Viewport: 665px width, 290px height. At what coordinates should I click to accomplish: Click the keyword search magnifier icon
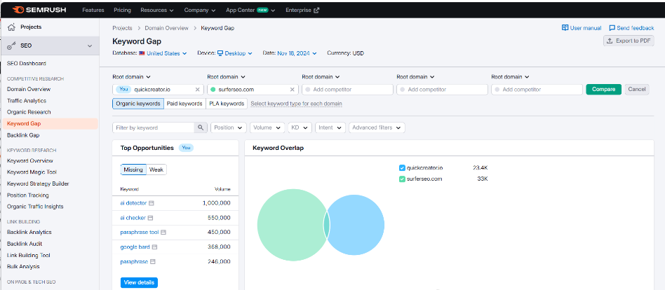pos(201,127)
